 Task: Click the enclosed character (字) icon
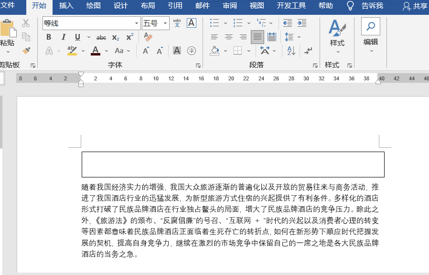pos(192,50)
